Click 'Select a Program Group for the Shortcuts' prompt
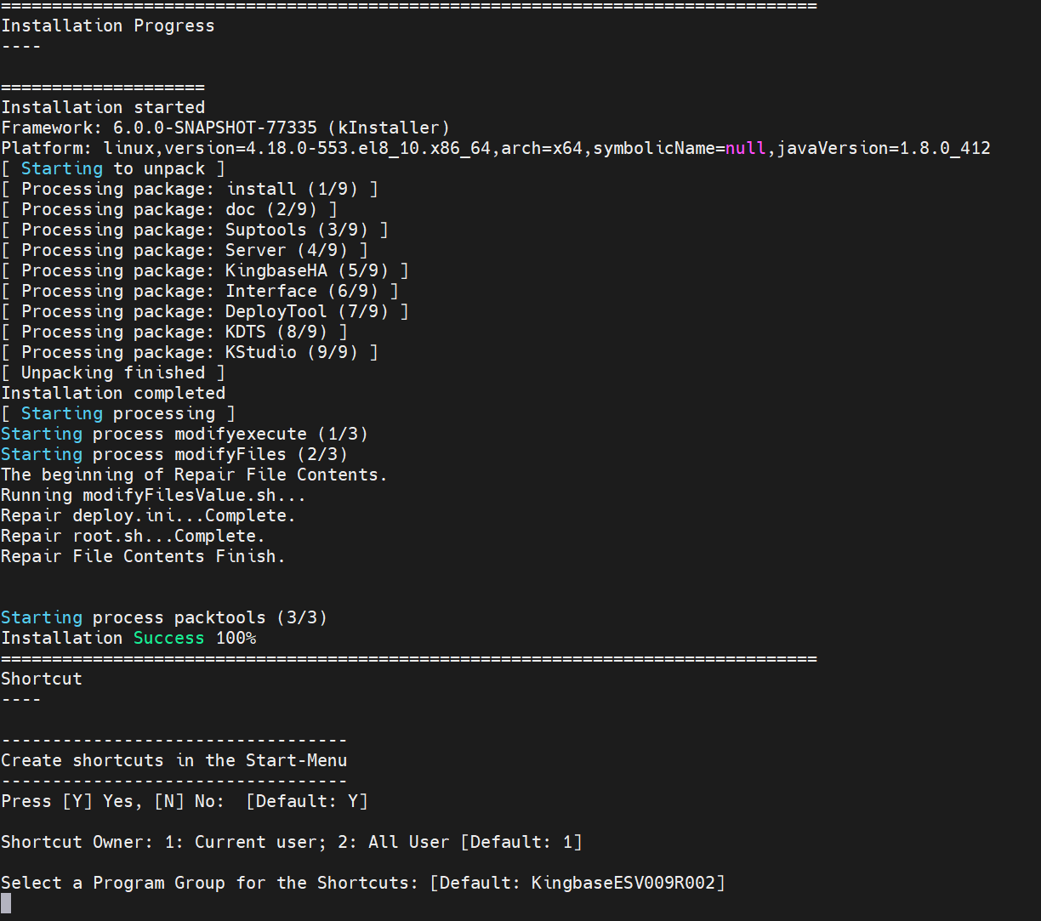1041x921 pixels. pos(210,883)
